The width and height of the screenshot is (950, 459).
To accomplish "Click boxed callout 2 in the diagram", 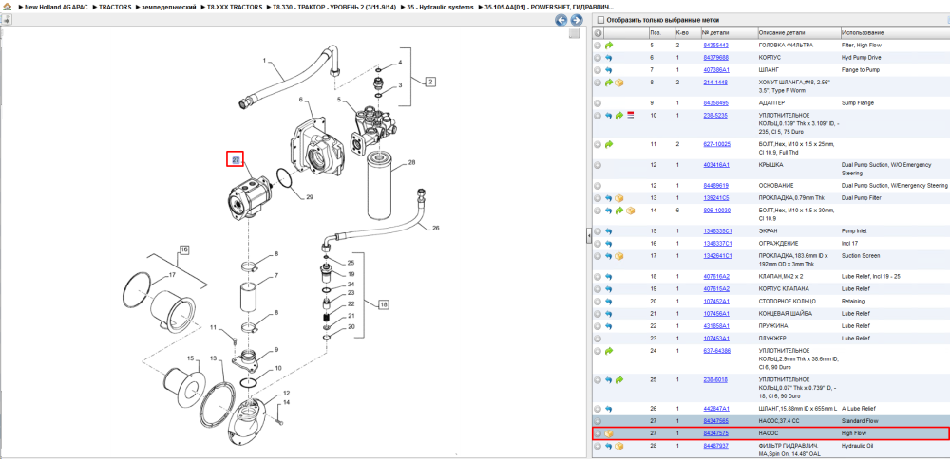I will [430, 81].
